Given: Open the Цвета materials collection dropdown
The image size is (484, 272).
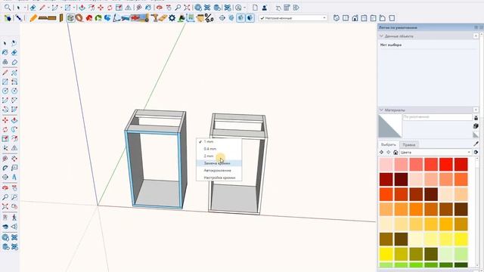Looking at the screenshot, I should 436,153.
